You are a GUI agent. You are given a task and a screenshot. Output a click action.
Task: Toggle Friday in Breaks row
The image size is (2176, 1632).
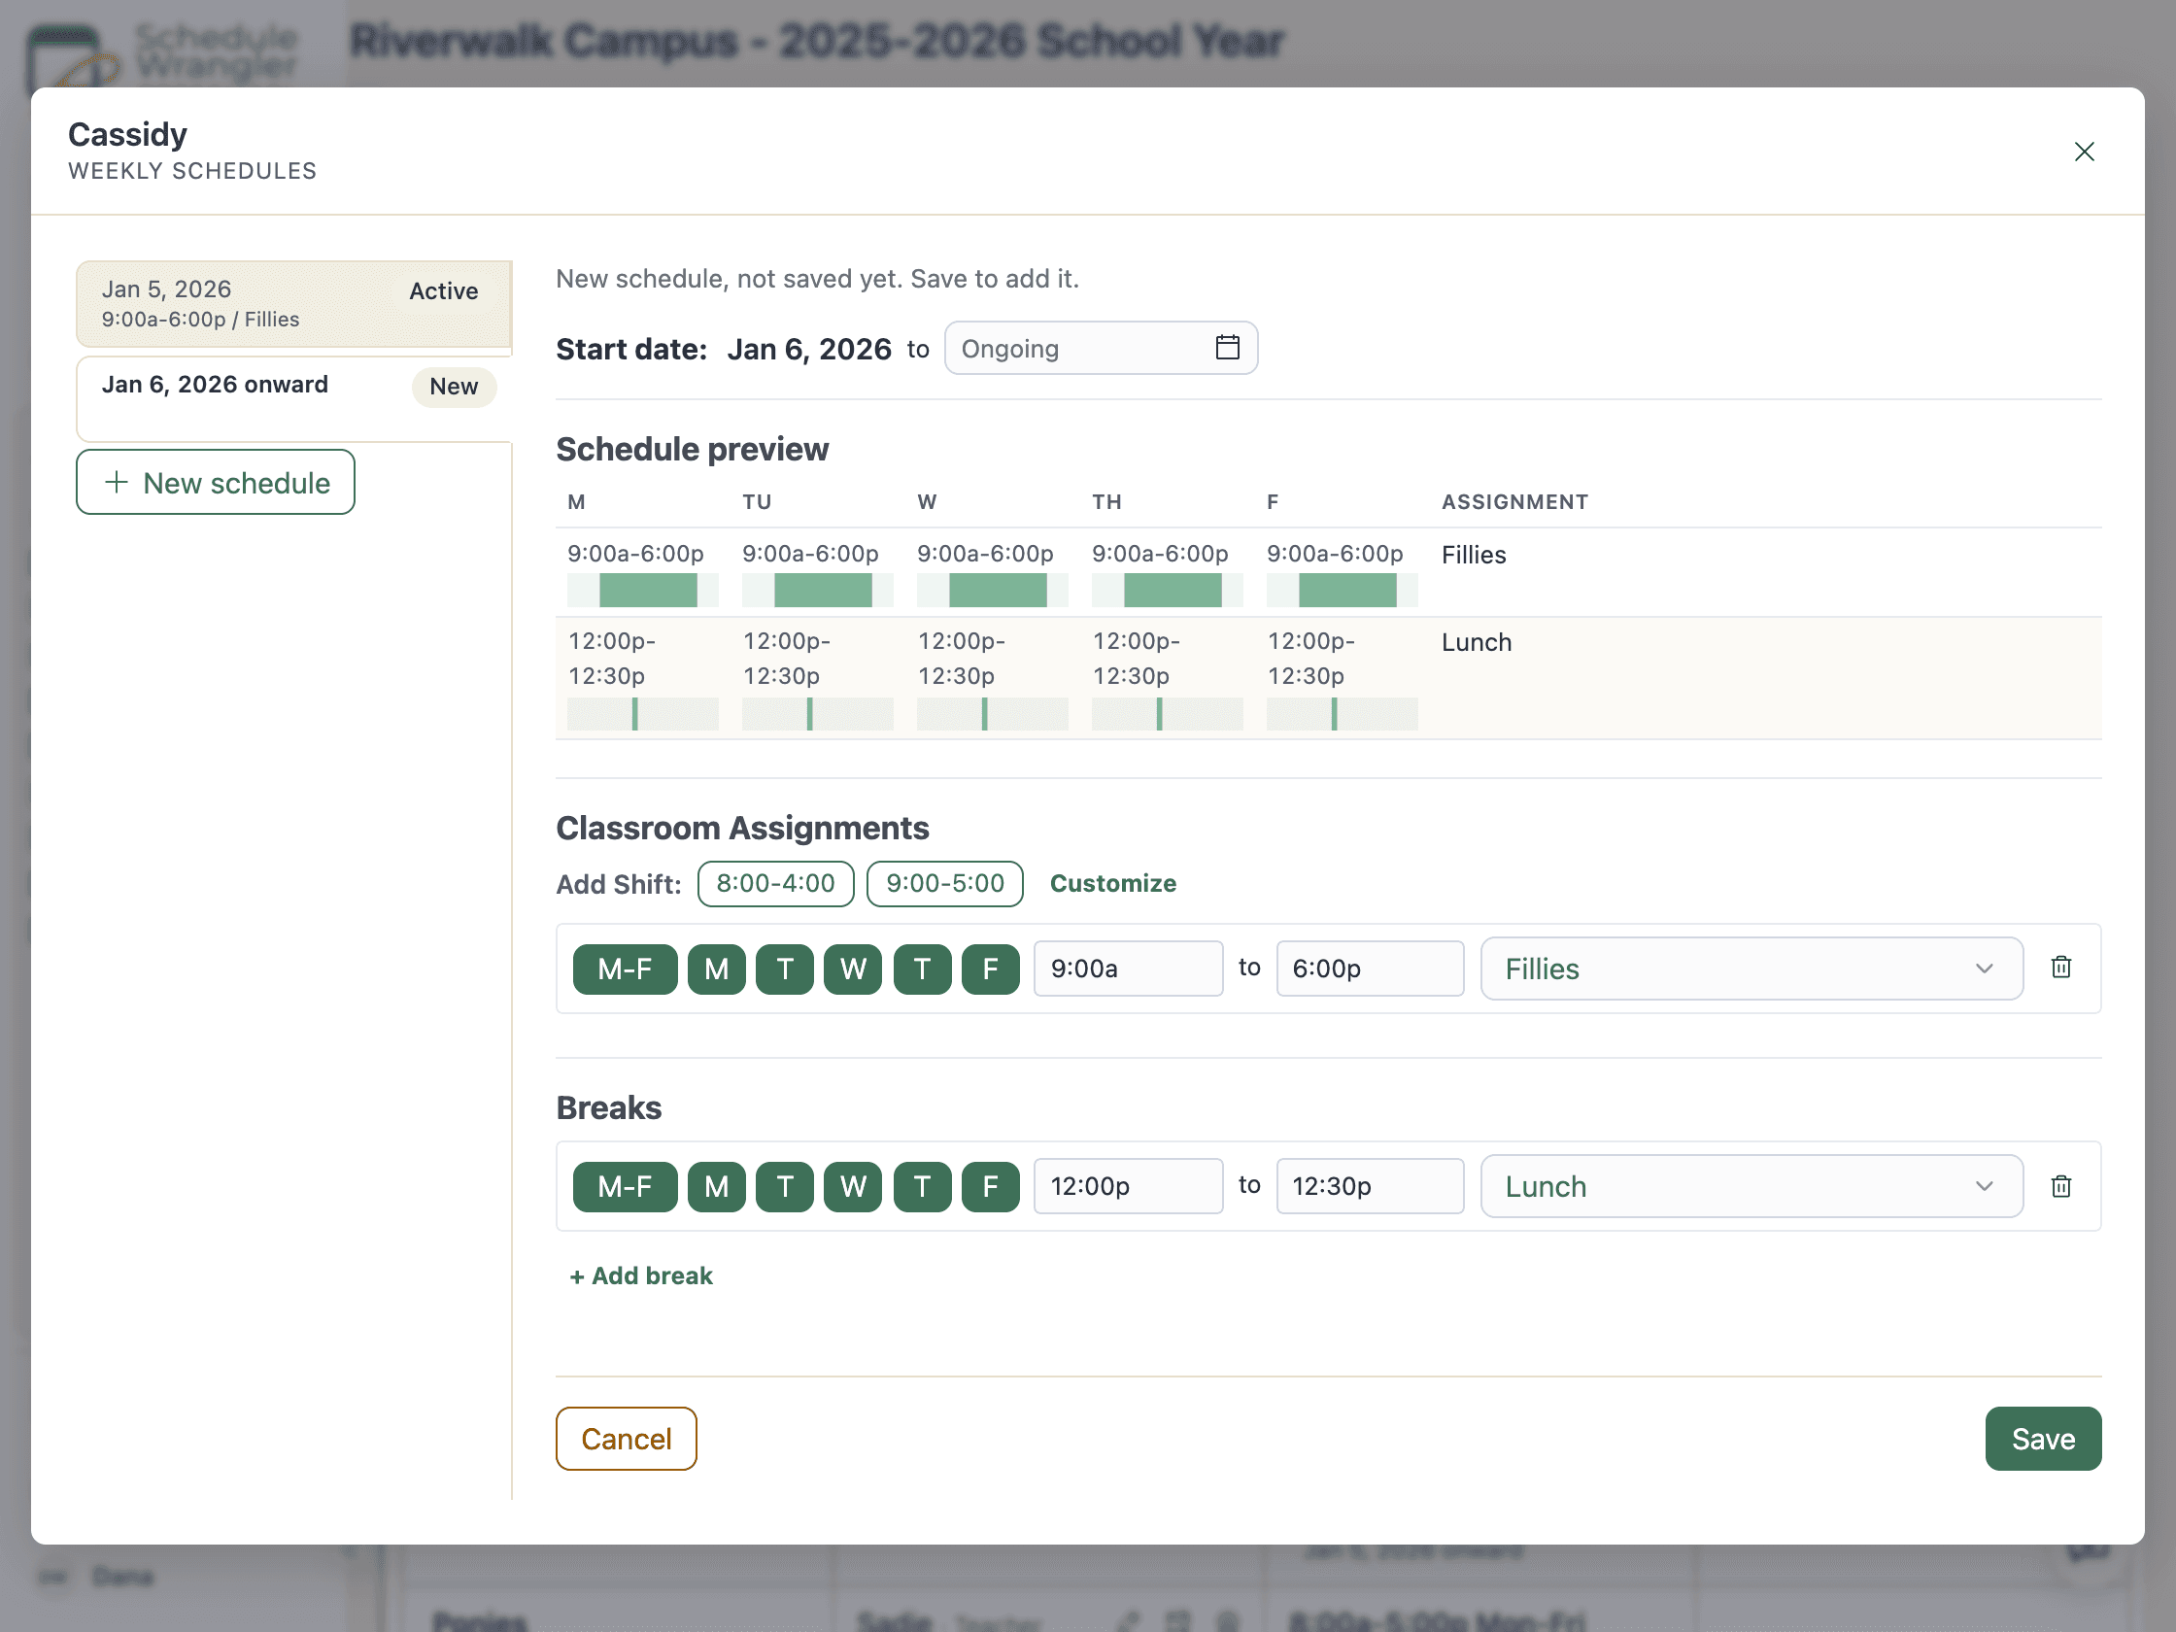pos(991,1186)
